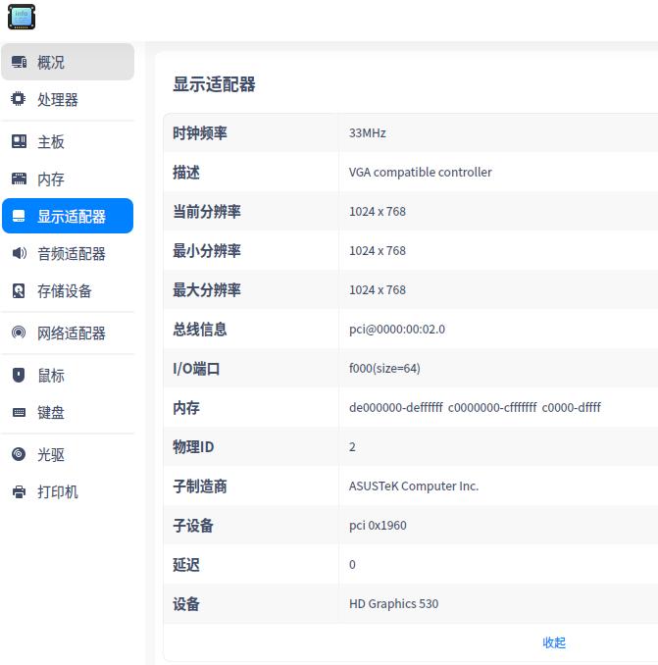The image size is (658, 665).
Task: Click the 物理ID value 2
Action: tap(352, 446)
